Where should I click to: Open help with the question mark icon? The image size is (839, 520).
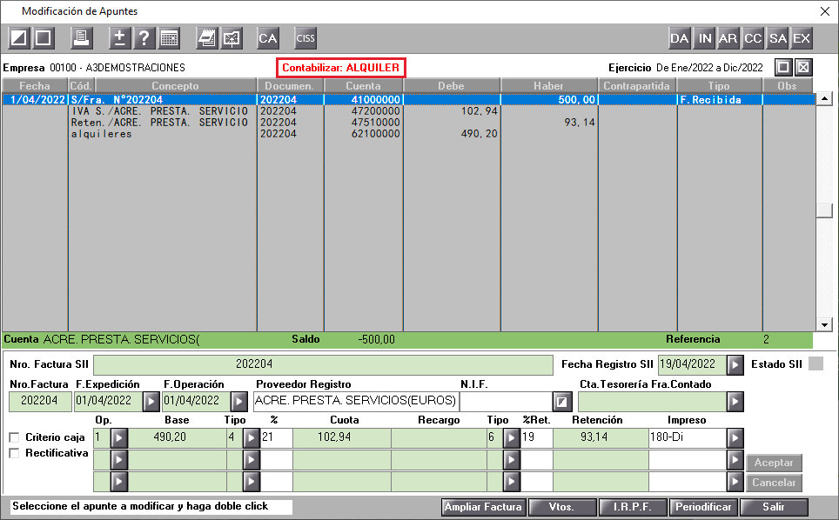coord(144,38)
